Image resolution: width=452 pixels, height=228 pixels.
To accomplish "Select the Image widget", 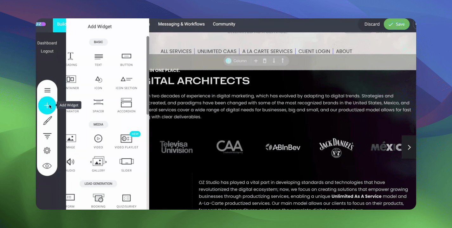I will (x=71, y=141).
